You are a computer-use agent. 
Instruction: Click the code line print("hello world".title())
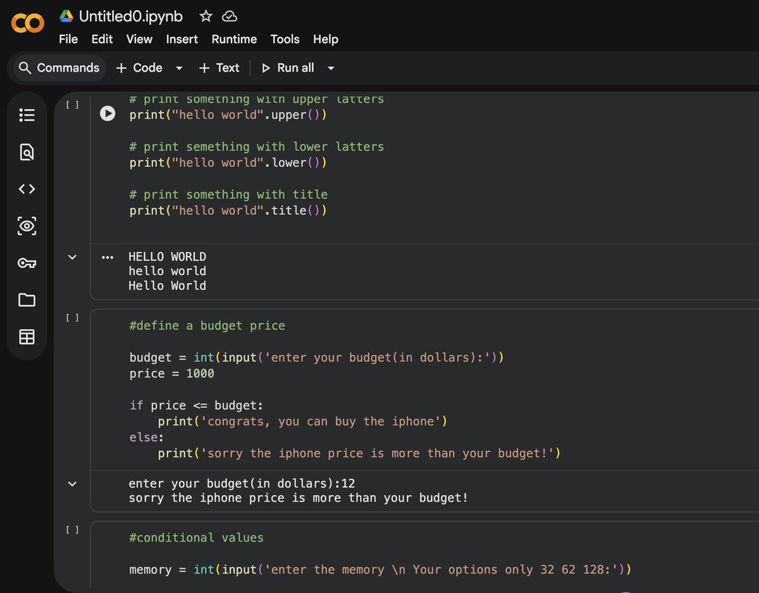tap(228, 211)
